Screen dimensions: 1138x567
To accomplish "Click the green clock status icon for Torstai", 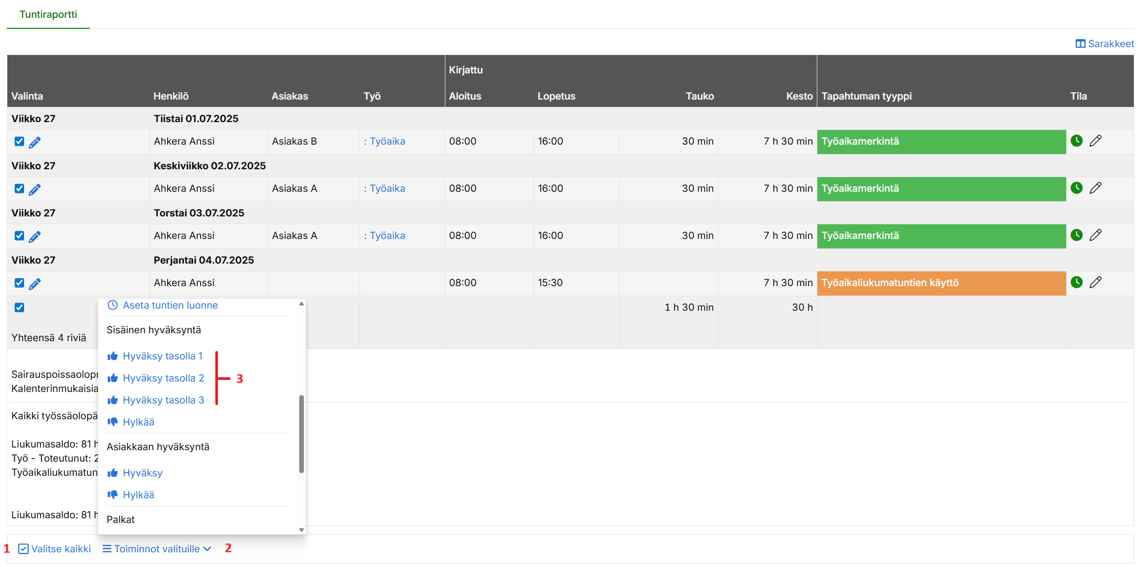I will click(1076, 235).
